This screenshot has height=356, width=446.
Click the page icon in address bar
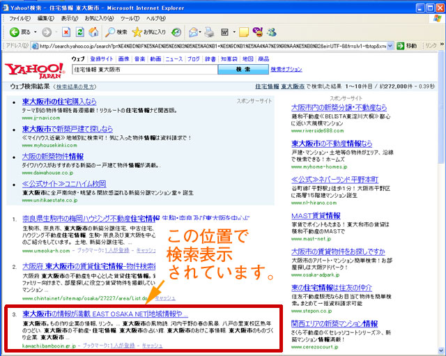(35, 46)
